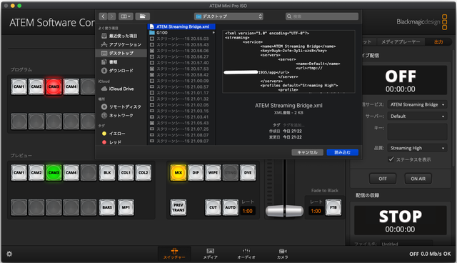Select デスクトップ in the sidebar
This screenshot has height=263, width=457.
coord(121,53)
